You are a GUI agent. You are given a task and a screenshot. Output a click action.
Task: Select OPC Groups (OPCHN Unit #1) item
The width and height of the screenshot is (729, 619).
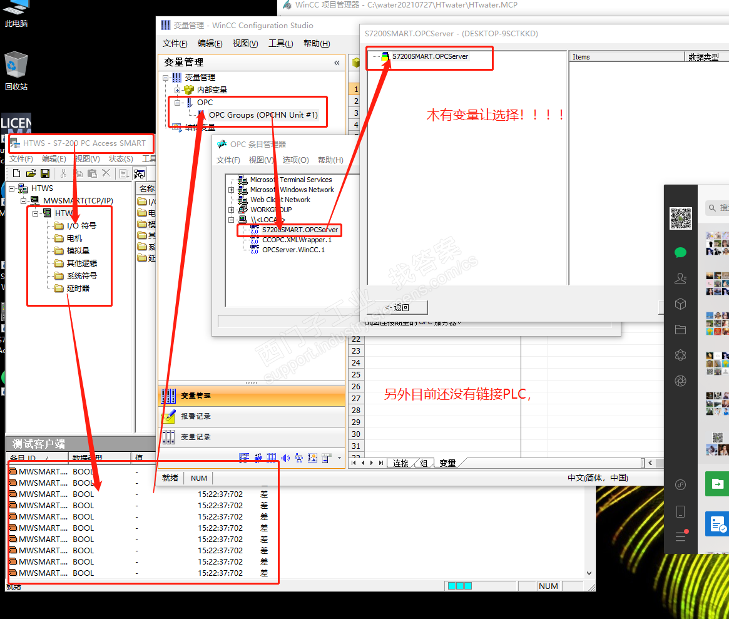coord(263,115)
